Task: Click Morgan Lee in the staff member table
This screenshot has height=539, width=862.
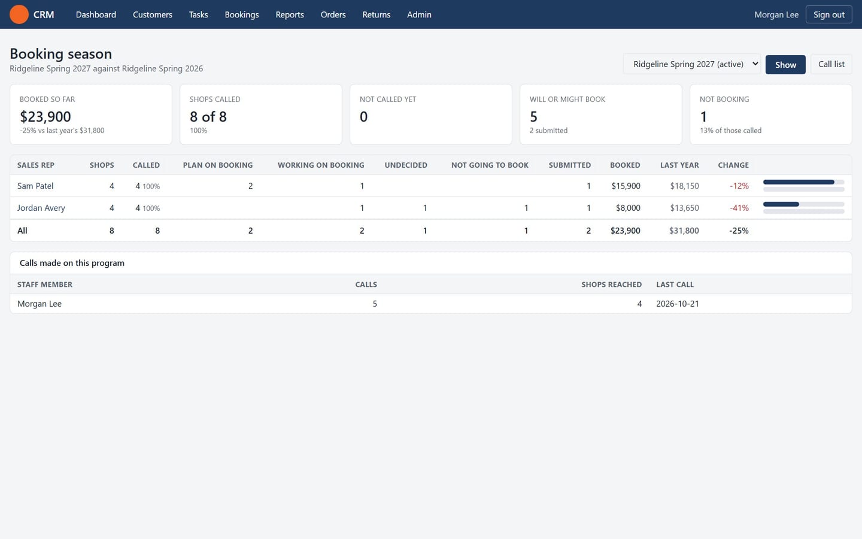Action: [40, 304]
